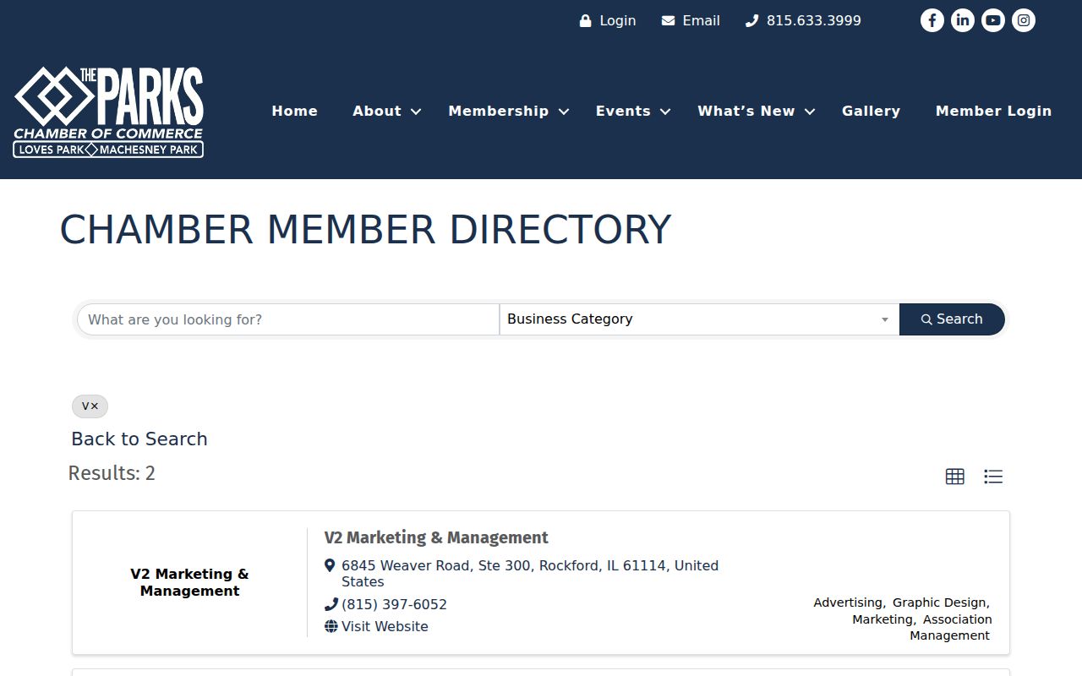Click the V2 Marketing & Management logo thumbnail
The width and height of the screenshot is (1082, 676).
point(189,582)
